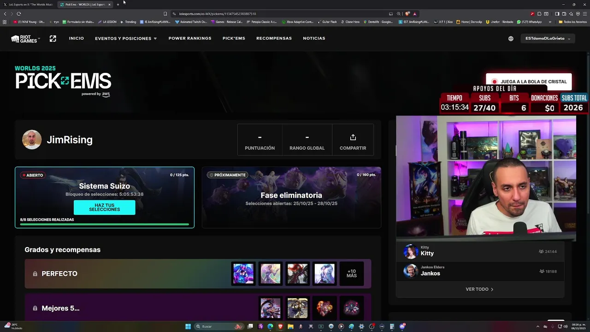Viewport: 590px width, 332px height.
Task: Open the Brave Leo AI icon
Action: point(571,14)
